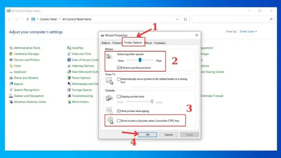Open the Speech Recognition icon

click(x=11, y=90)
